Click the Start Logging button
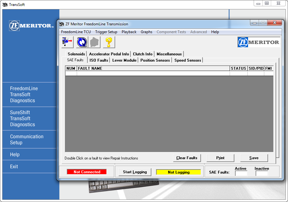The height and width of the screenshot is (202, 288). click(x=135, y=172)
